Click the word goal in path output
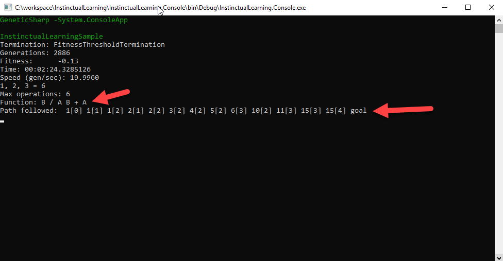The height and width of the screenshot is (261, 503). click(x=358, y=111)
